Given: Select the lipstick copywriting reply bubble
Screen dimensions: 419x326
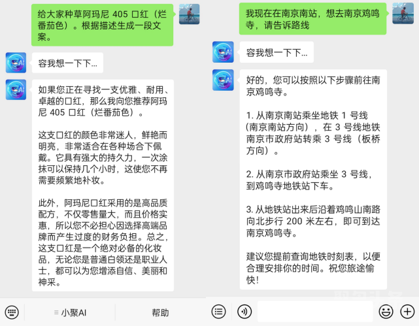Looking at the screenshot, I should (x=103, y=186).
